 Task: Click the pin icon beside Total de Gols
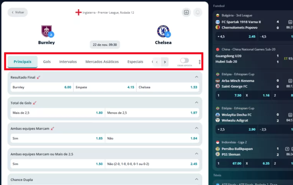point(35,103)
